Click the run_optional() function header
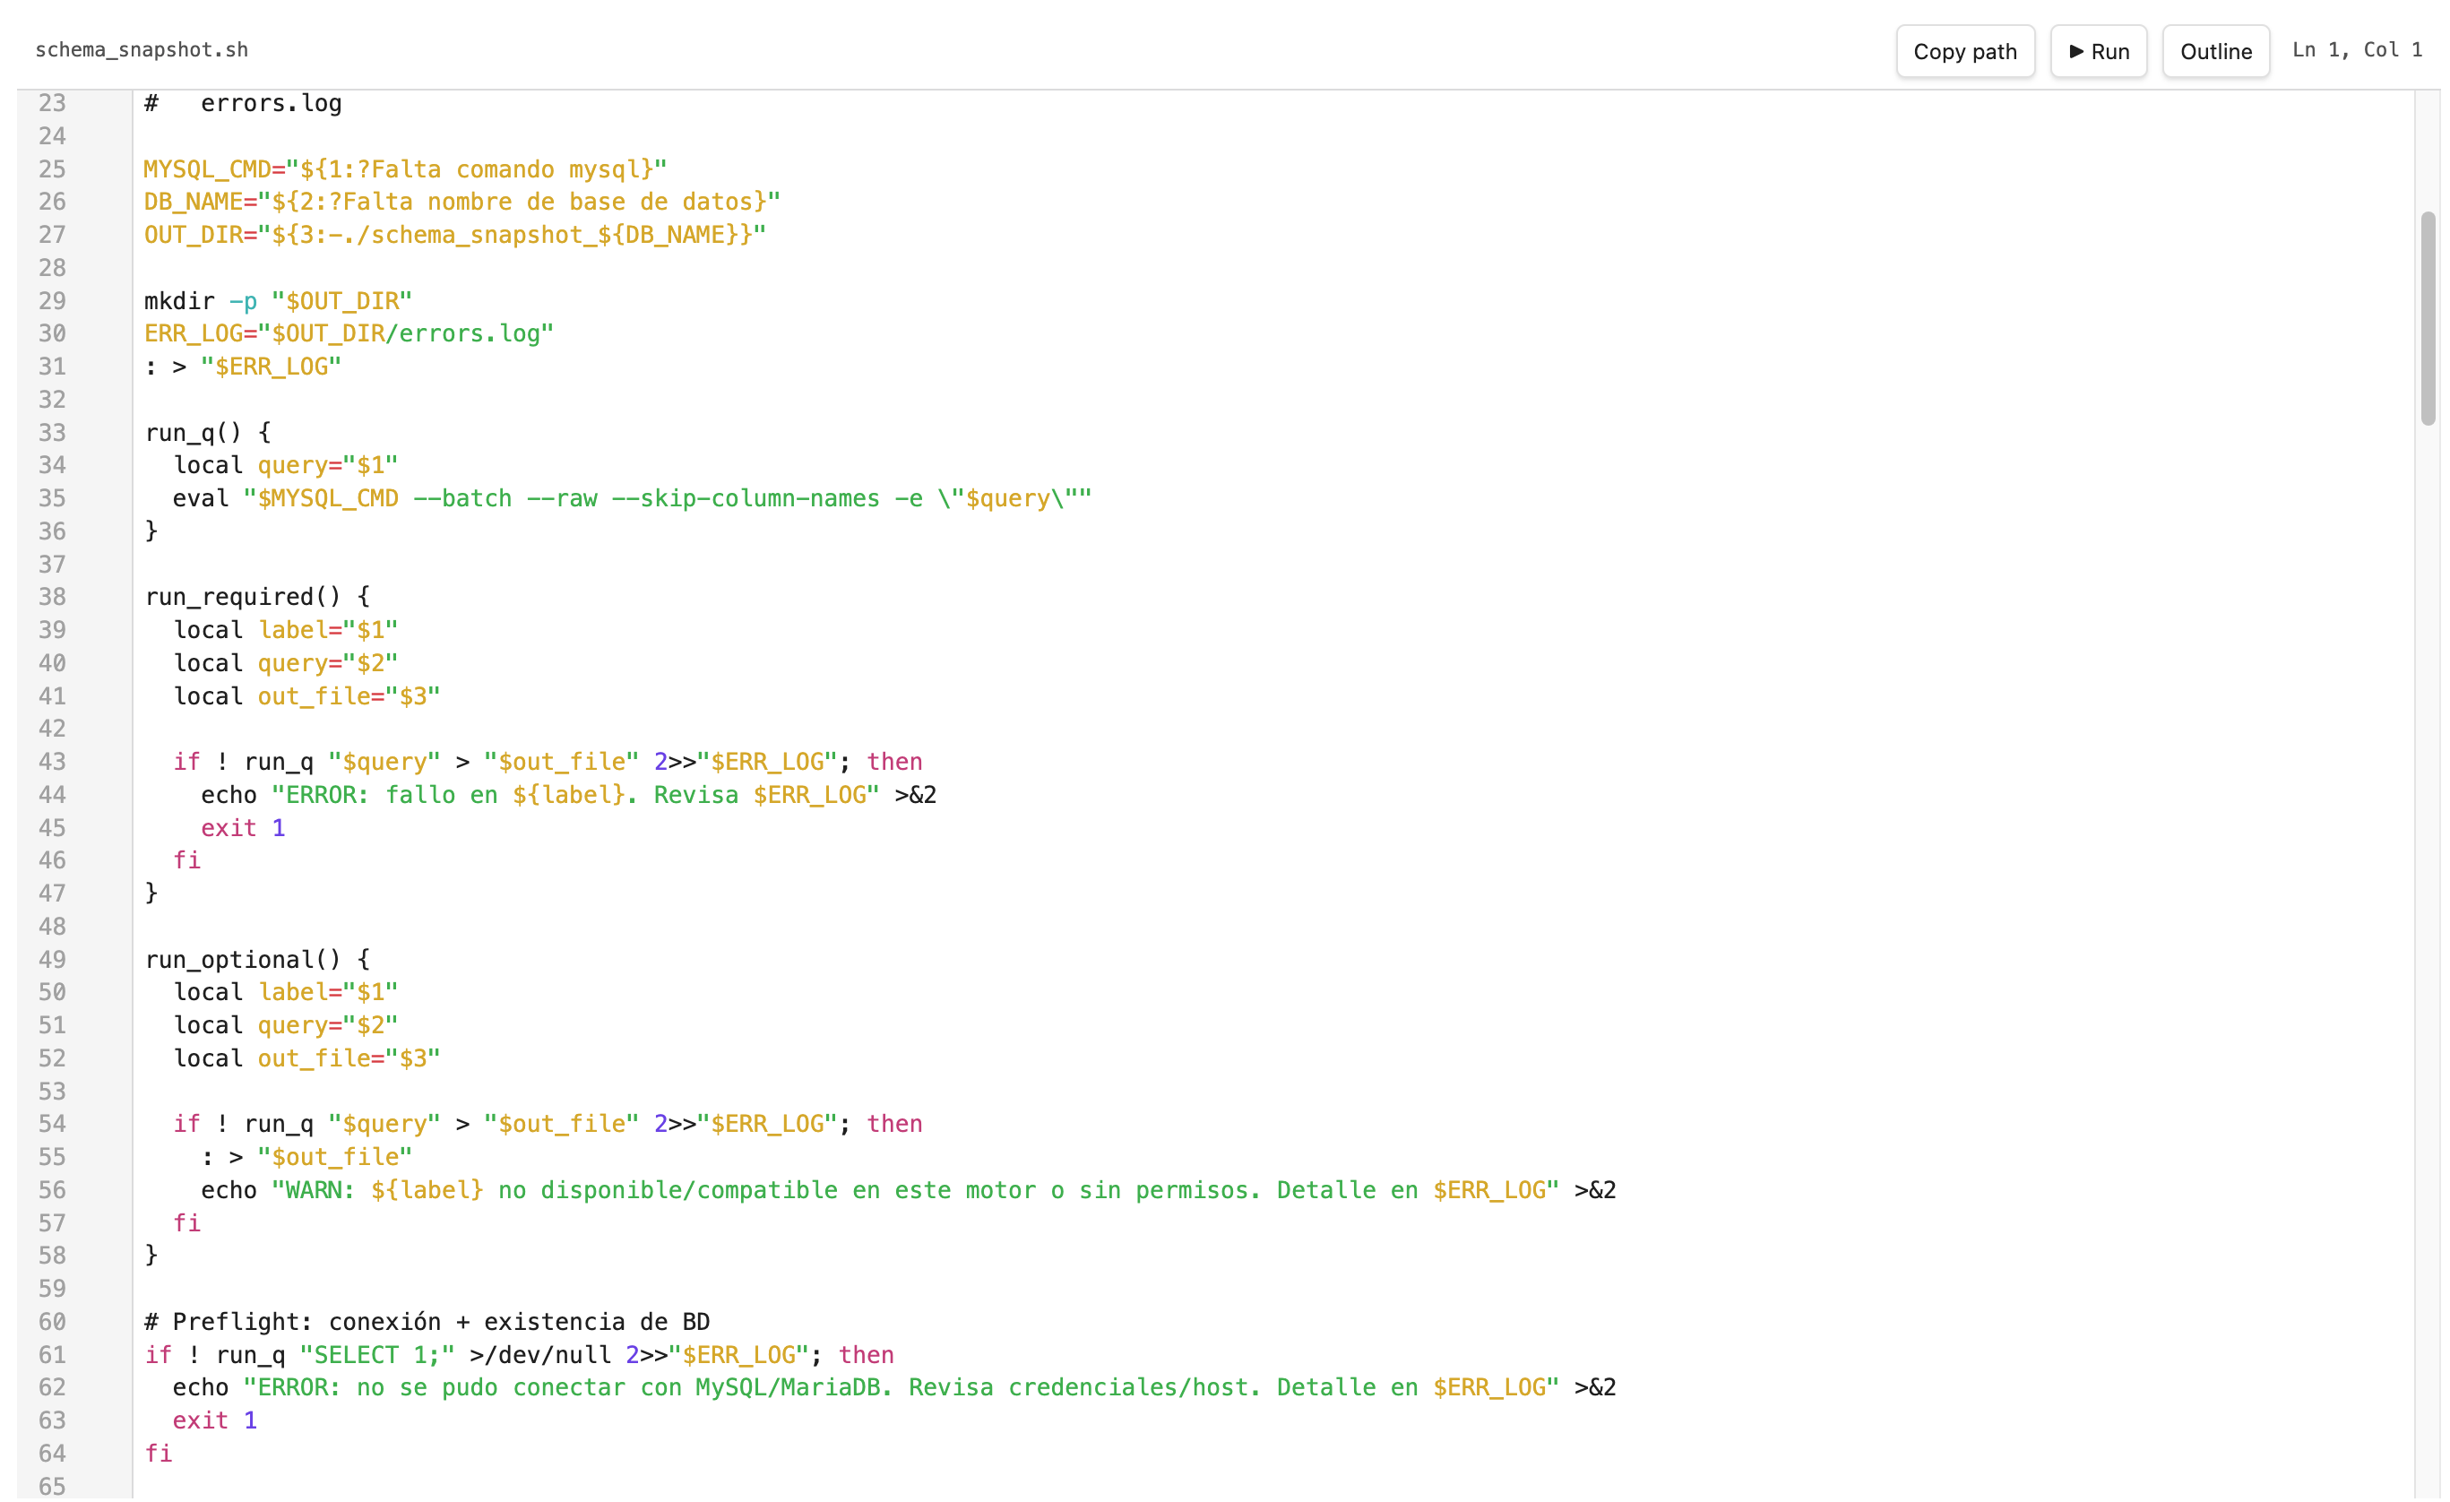Viewport: 2450px width, 1502px height. point(257,960)
